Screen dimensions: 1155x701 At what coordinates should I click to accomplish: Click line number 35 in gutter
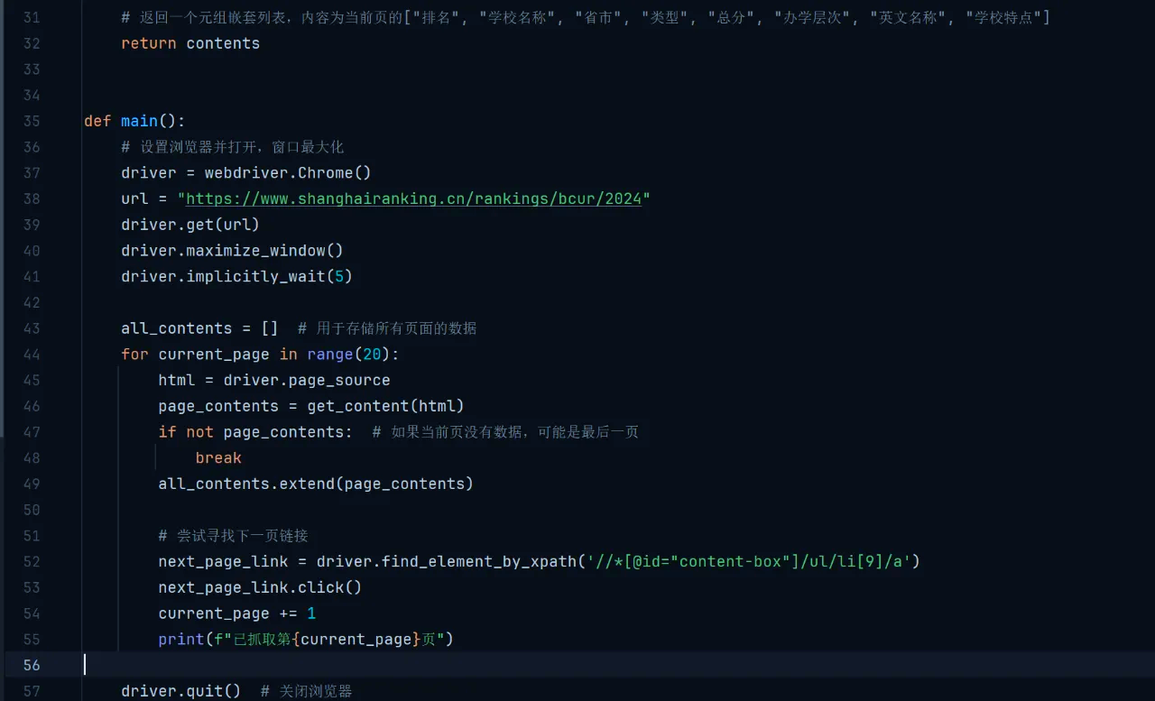tap(31, 121)
